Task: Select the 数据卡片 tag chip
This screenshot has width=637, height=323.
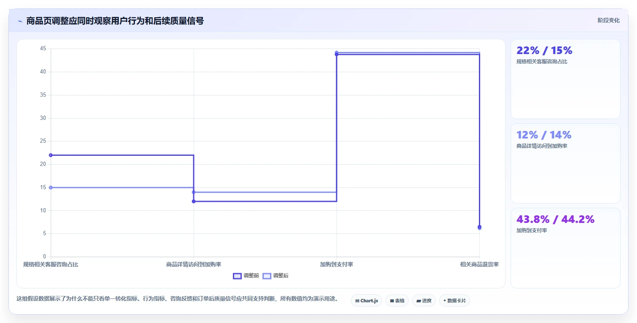Action: click(x=454, y=301)
